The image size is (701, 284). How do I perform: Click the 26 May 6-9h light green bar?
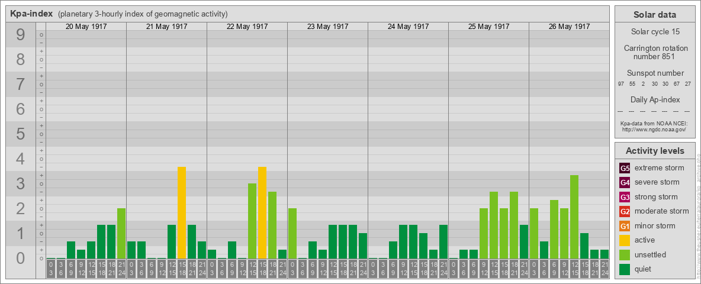[x=554, y=230]
